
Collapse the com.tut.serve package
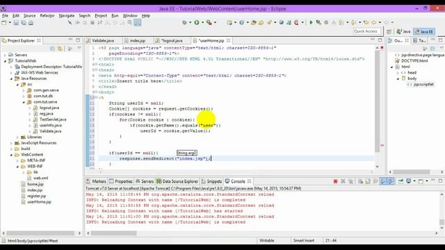click(24, 102)
